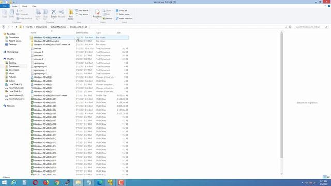The height and width of the screenshot is (186, 331).
Task: Click Paste shortcut in the ribbon
Action: coord(24,19)
